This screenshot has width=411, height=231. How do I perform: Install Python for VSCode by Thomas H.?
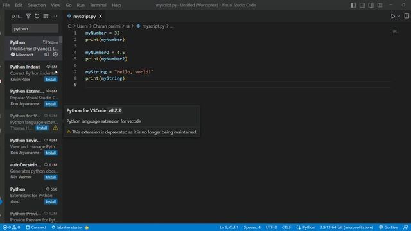click(42, 128)
